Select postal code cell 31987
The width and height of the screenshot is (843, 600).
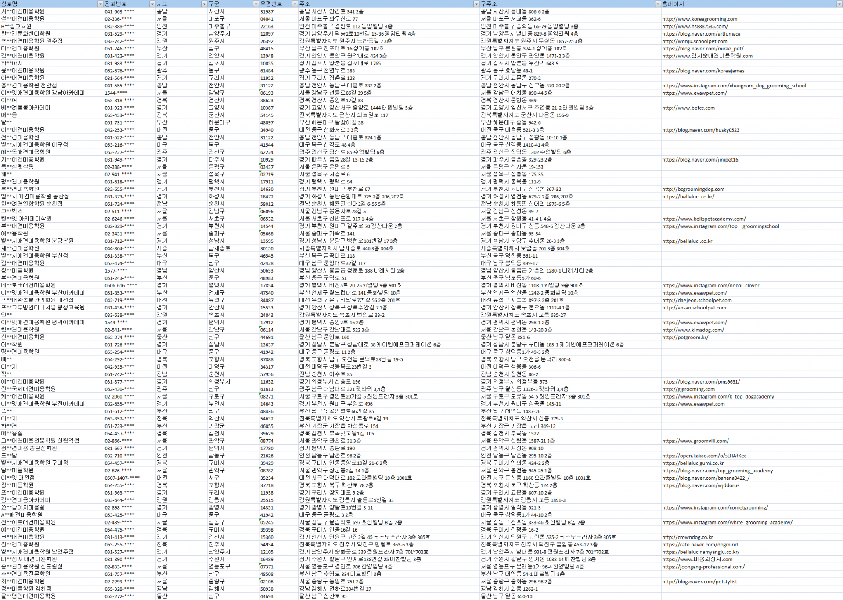267,12
